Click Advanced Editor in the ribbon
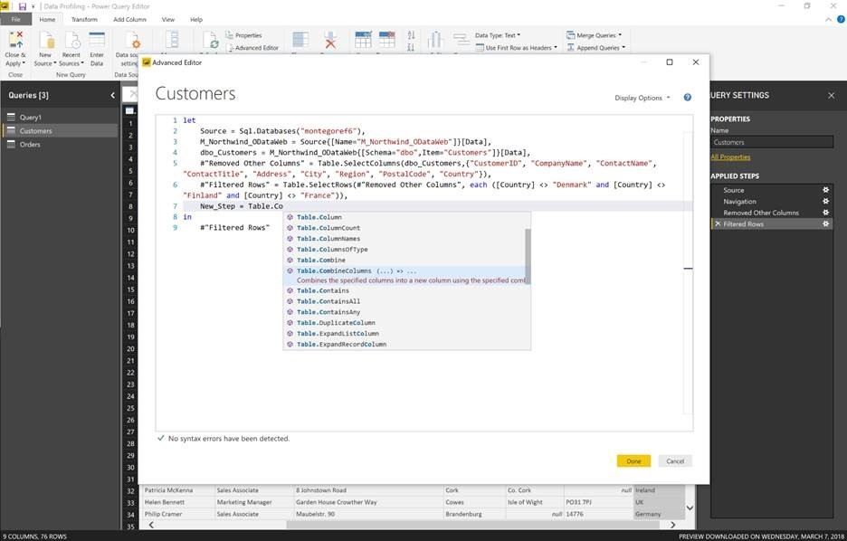The width and height of the screenshot is (847, 541). click(x=252, y=48)
